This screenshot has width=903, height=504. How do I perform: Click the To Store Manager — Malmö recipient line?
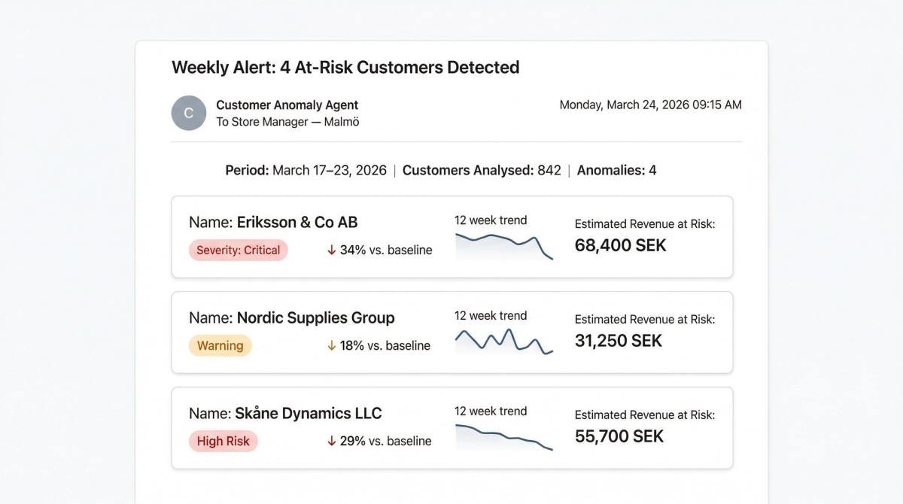coord(287,122)
